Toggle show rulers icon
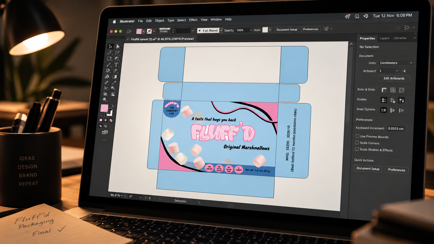 tap(384, 90)
